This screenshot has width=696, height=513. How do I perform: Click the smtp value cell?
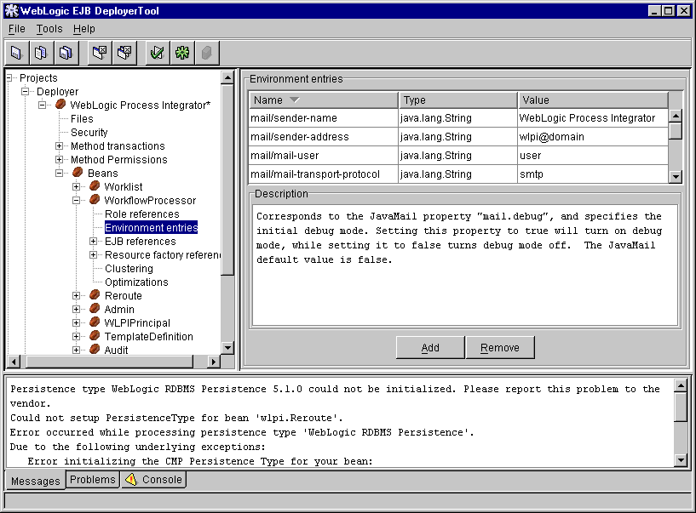tap(593, 174)
